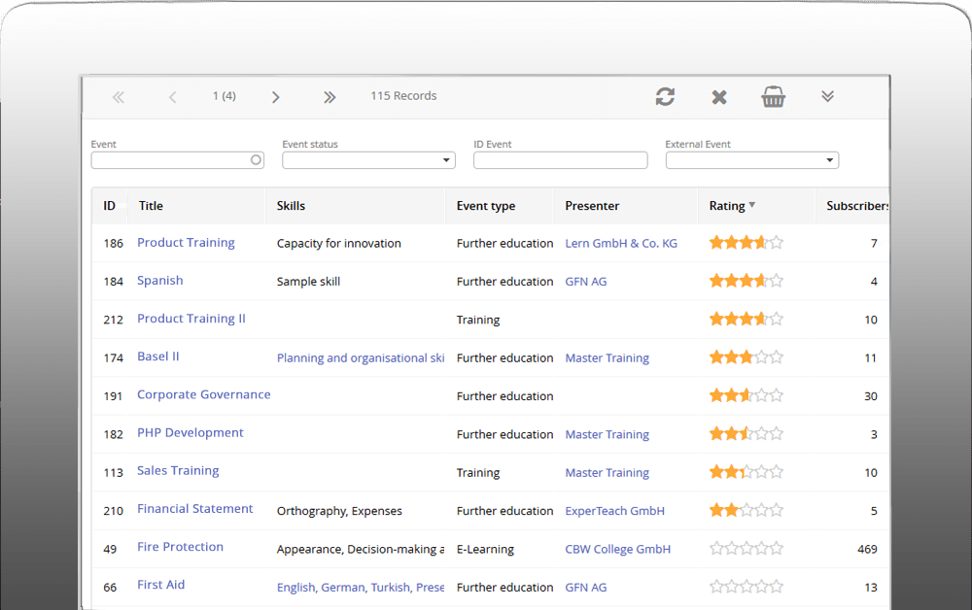Click the Appearance, Decision-making skills cell
Image resolution: width=972 pixels, height=610 pixels.
coord(361,550)
